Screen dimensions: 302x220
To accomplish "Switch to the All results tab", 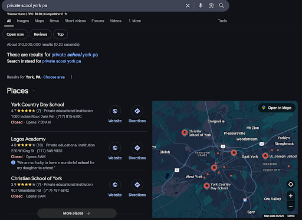I will point(9,21).
